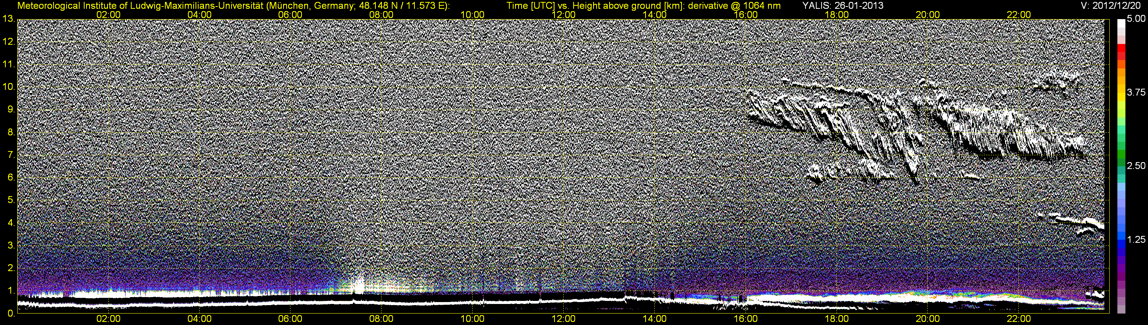Click the height axis label '9.'
The image size is (1148, 325).
pyautogui.click(x=11, y=109)
